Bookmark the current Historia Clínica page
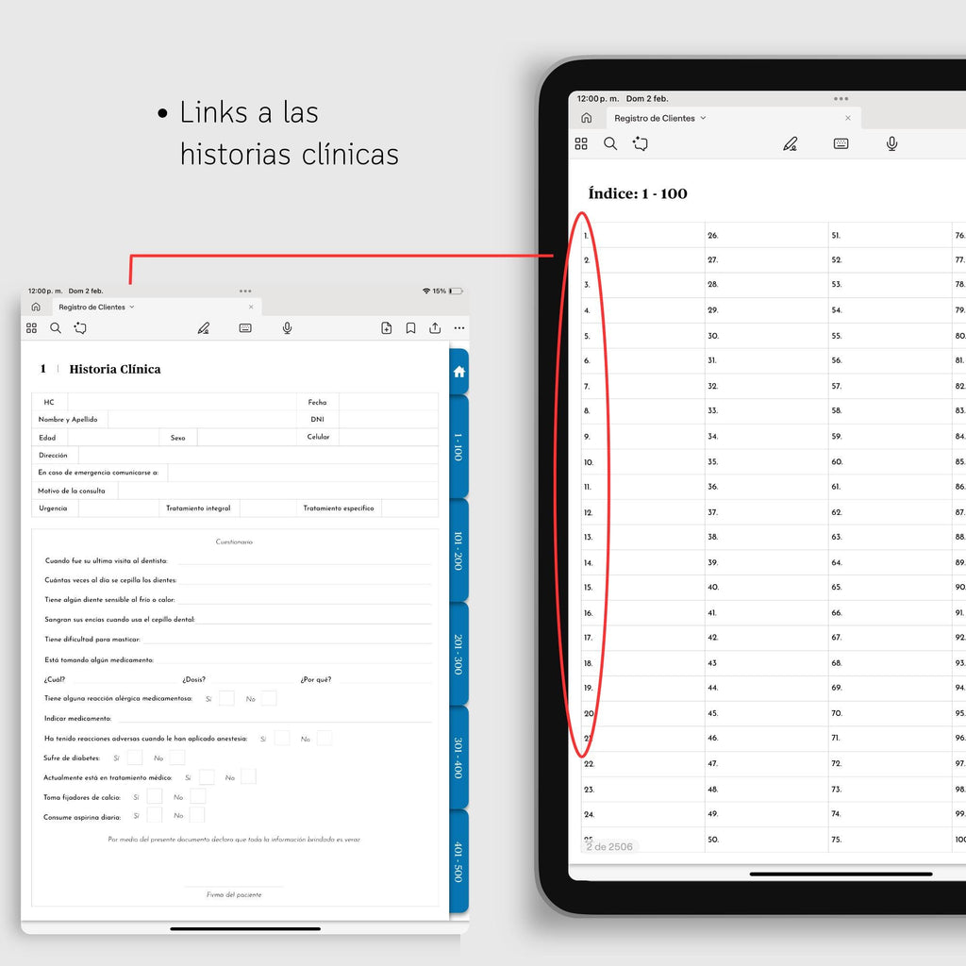 (x=410, y=327)
